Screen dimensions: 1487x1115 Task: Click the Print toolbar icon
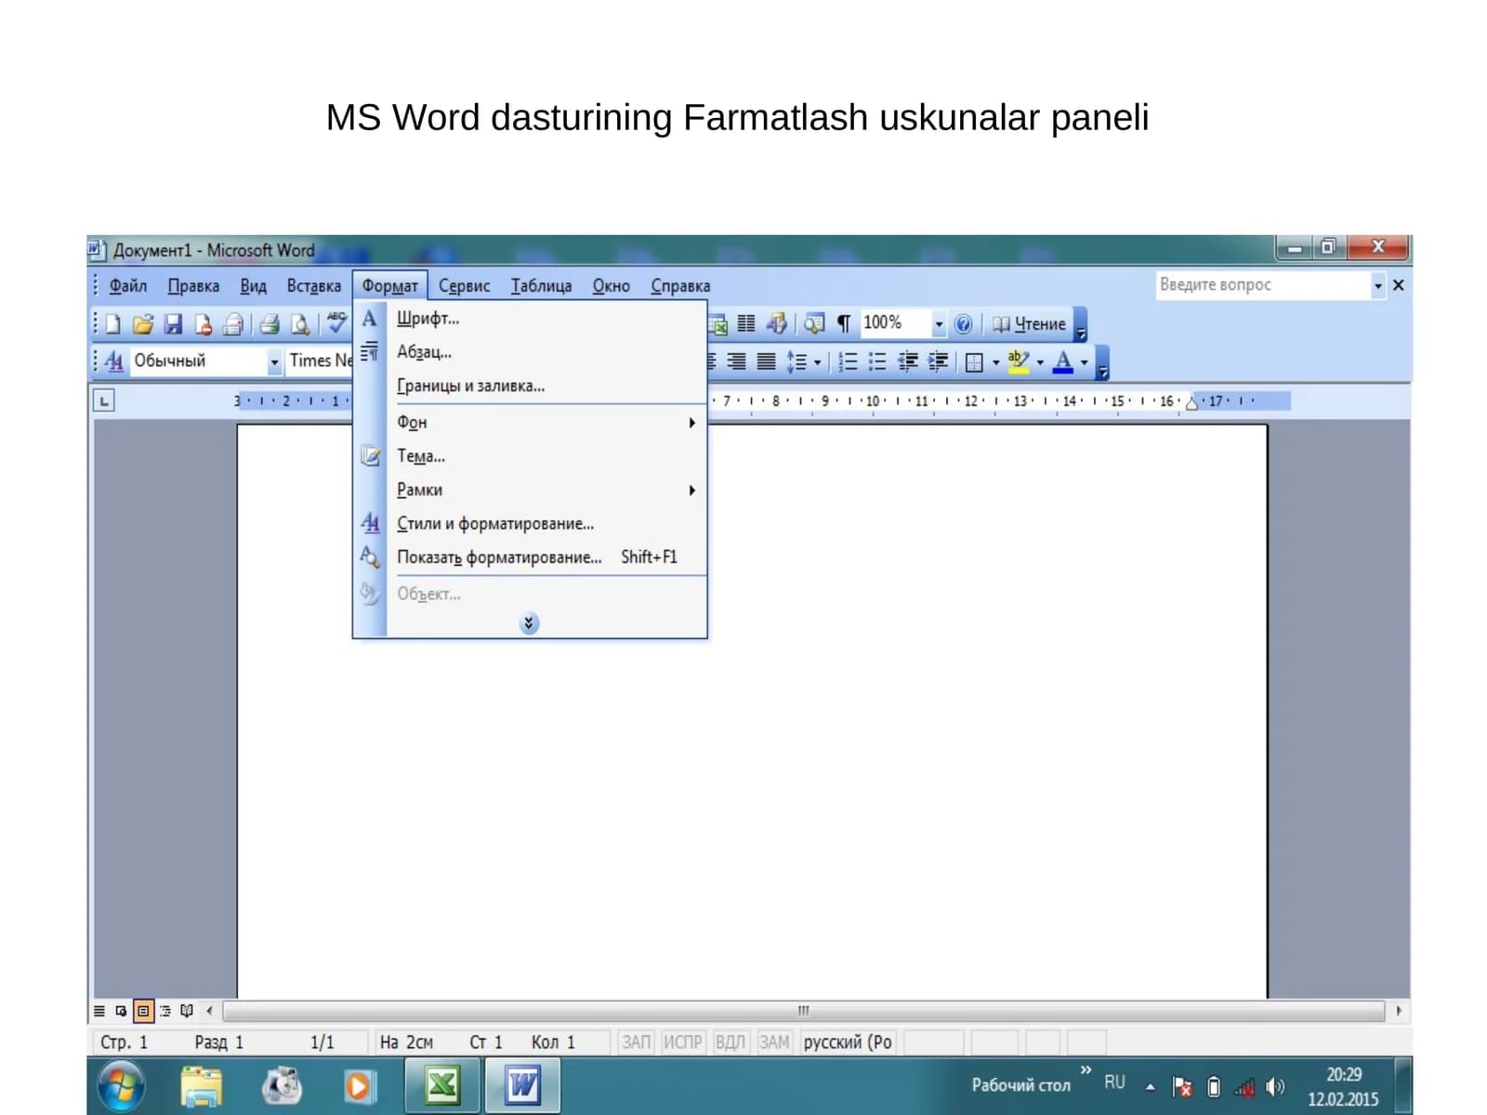(x=270, y=323)
